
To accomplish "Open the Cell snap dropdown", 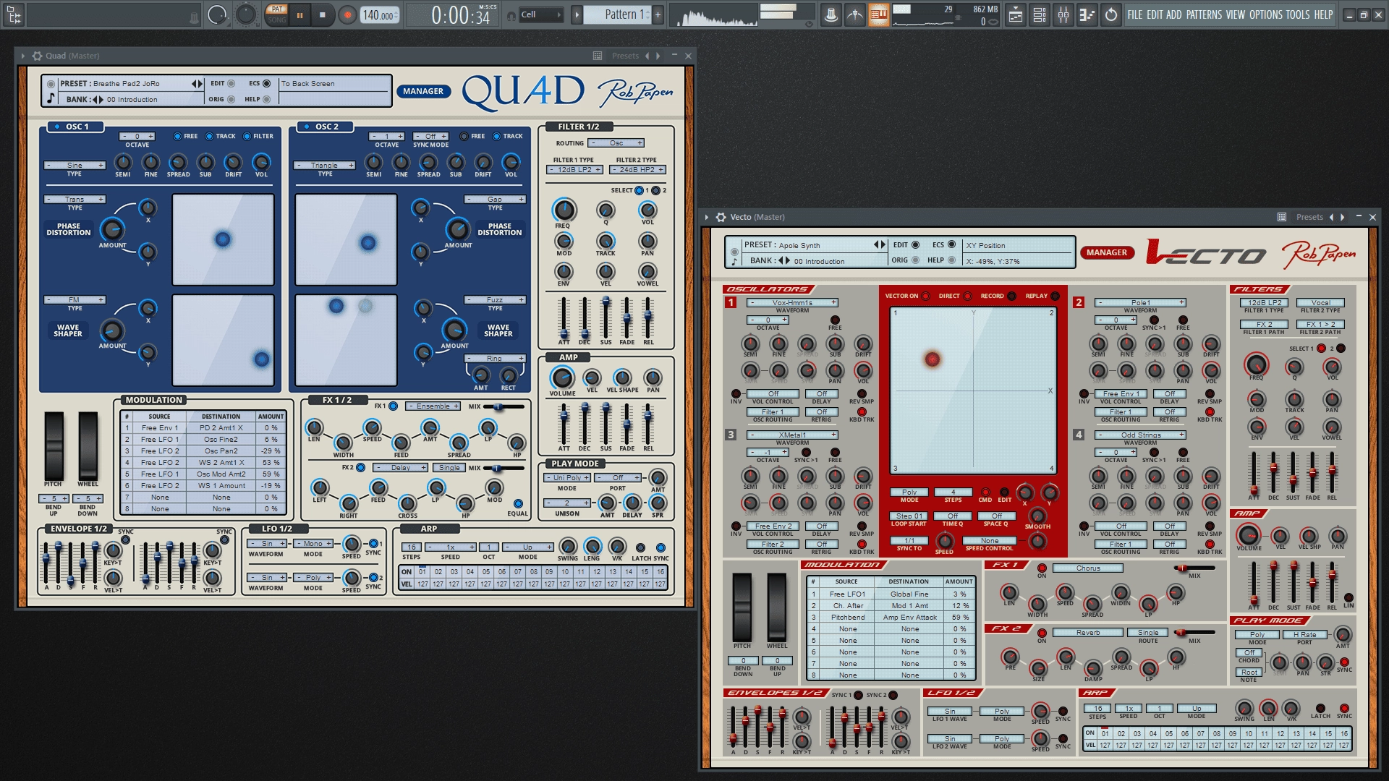I will [540, 14].
